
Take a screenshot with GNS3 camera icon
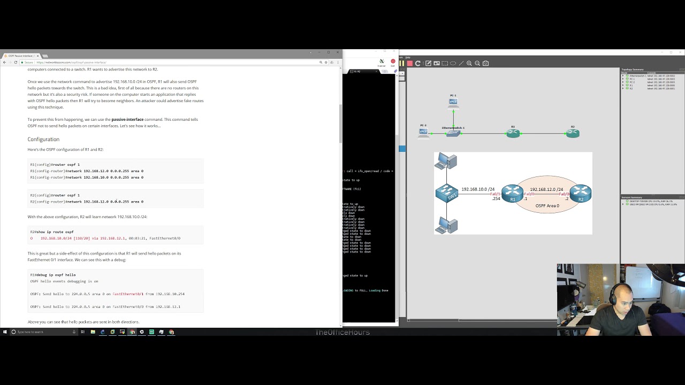[x=485, y=63]
